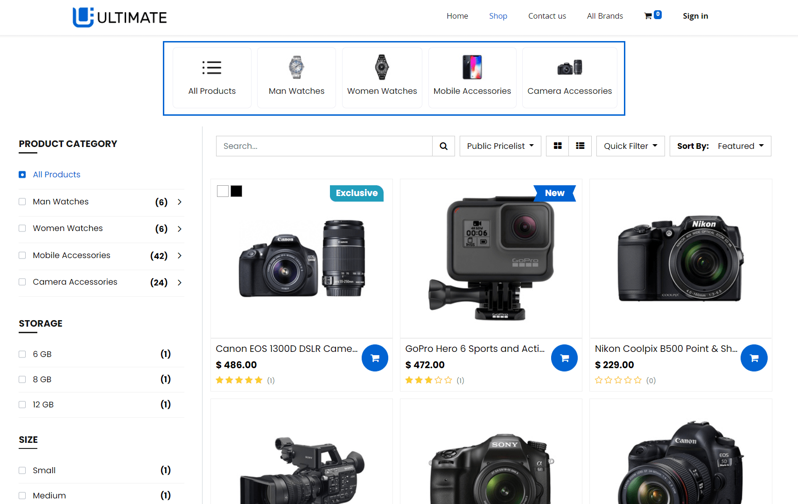This screenshot has width=798, height=504.
Task: Click the Women Watches watch icon
Action: pyautogui.click(x=382, y=67)
